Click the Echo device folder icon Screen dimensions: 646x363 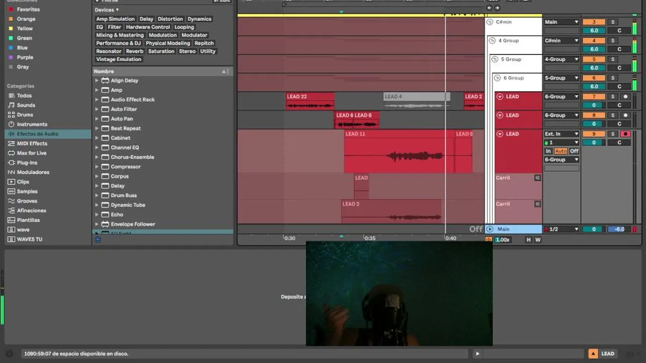(x=105, y=214)
